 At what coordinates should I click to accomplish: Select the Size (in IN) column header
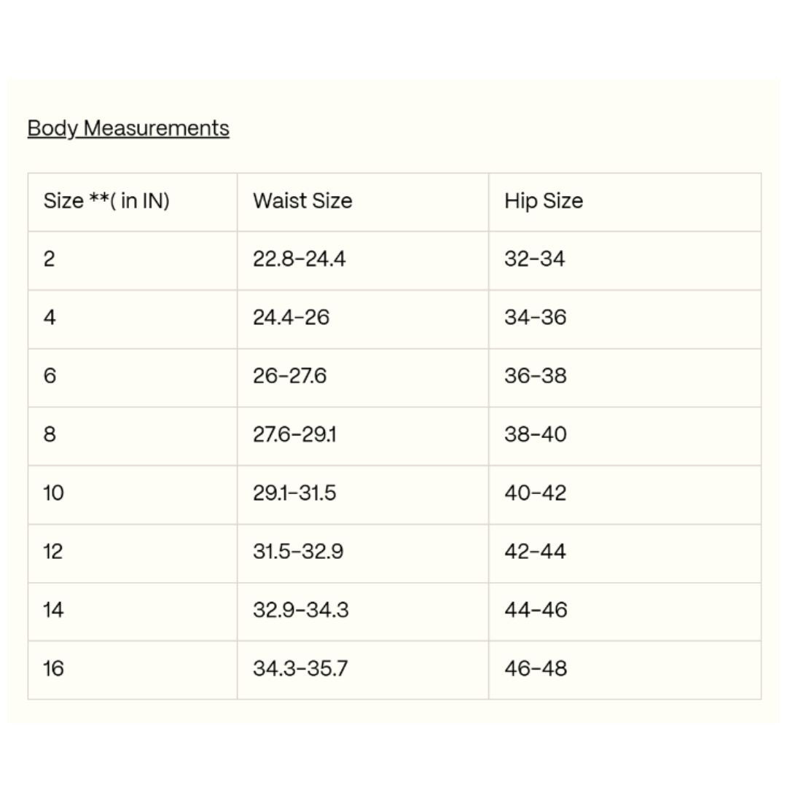pos(133,203)
